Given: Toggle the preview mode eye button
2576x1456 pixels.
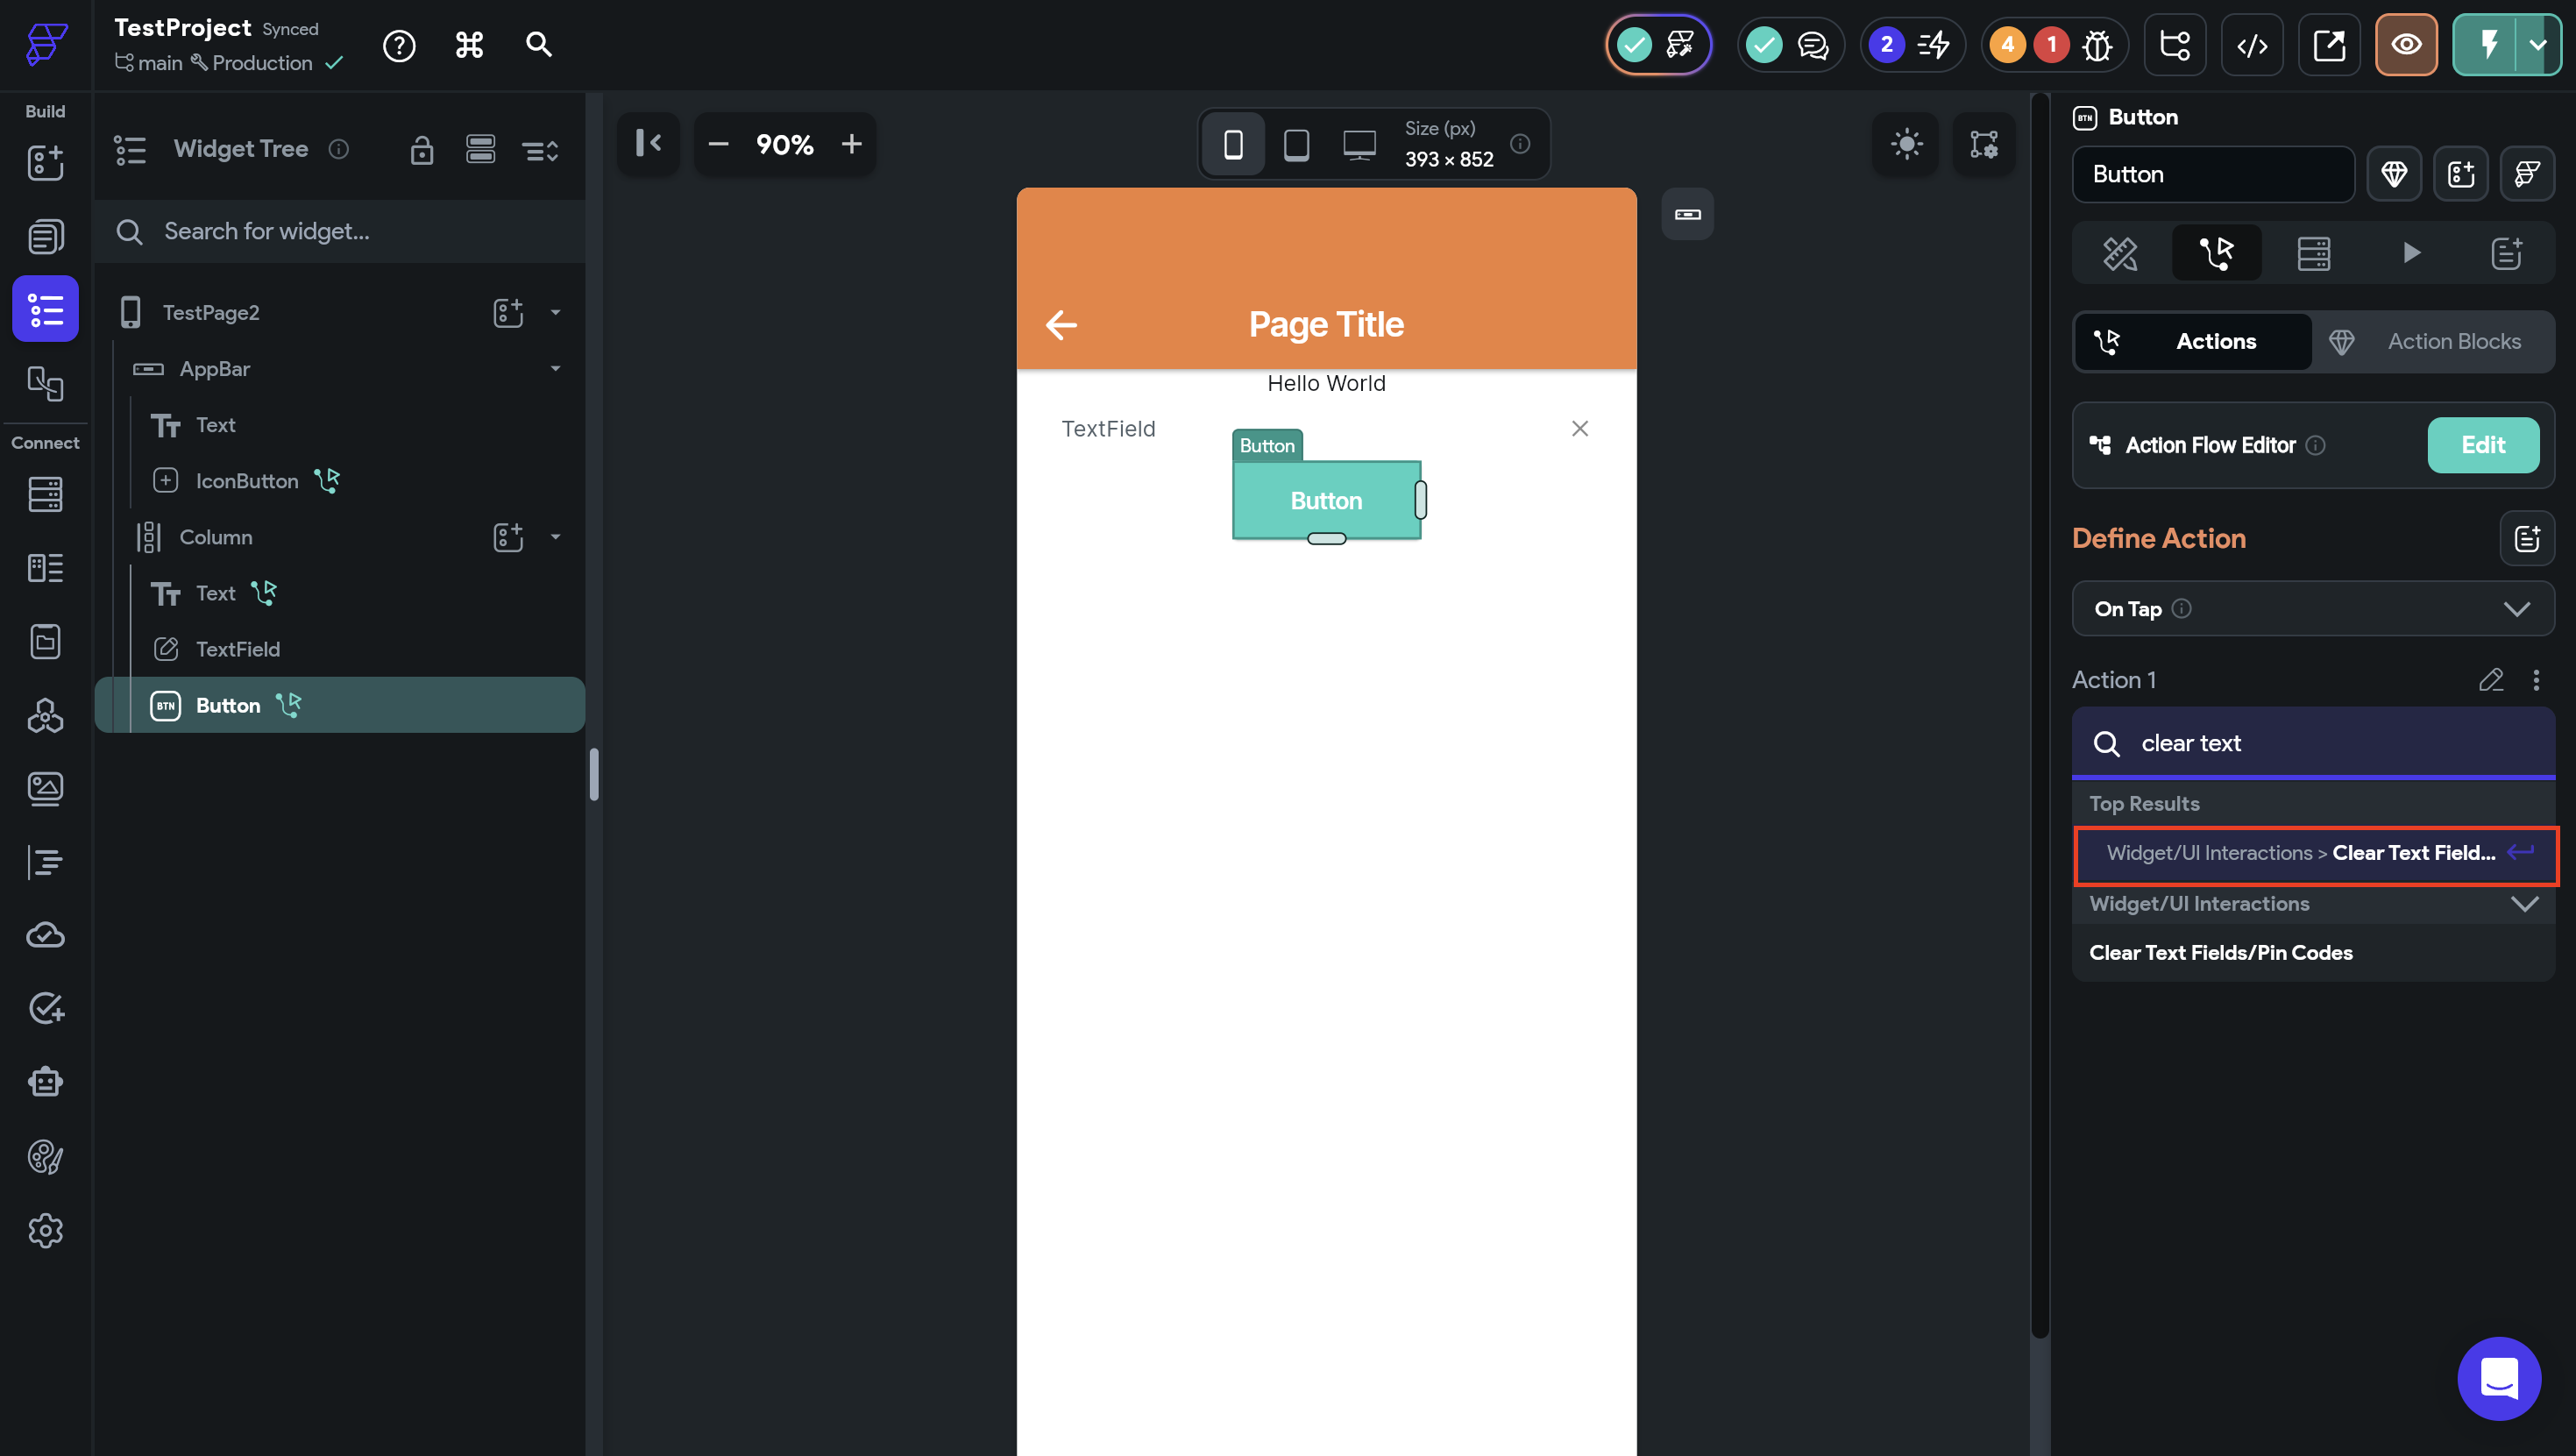Looking at the screenshot, I should point(2405,45).
